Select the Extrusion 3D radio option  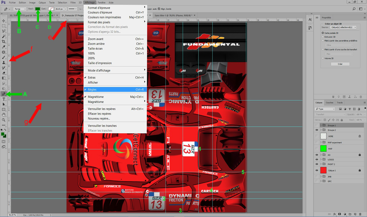pos(323,37)
